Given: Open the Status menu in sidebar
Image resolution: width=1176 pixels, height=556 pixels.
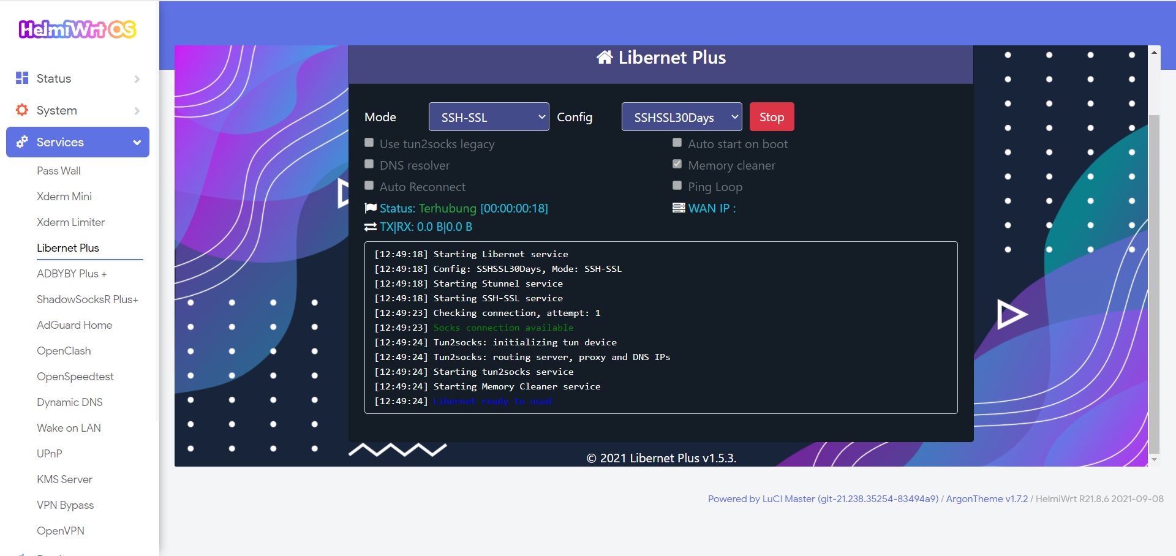Looking at the screenshot, I should click(x=78, y=78).
